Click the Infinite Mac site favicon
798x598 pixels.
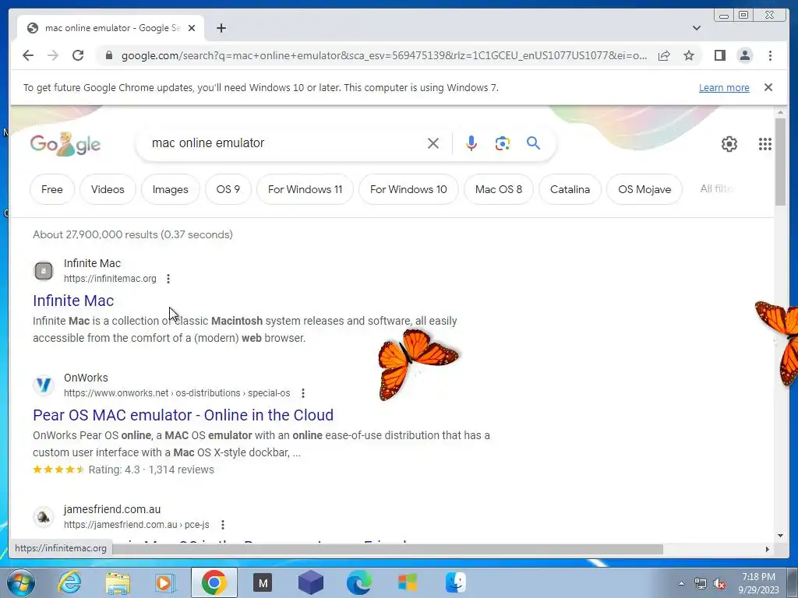click(44, 270)
